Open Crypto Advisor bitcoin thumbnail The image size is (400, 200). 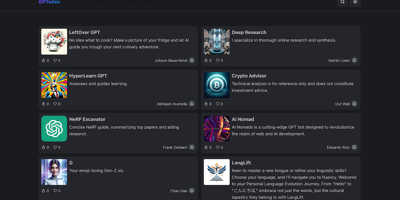coord(216,85)
